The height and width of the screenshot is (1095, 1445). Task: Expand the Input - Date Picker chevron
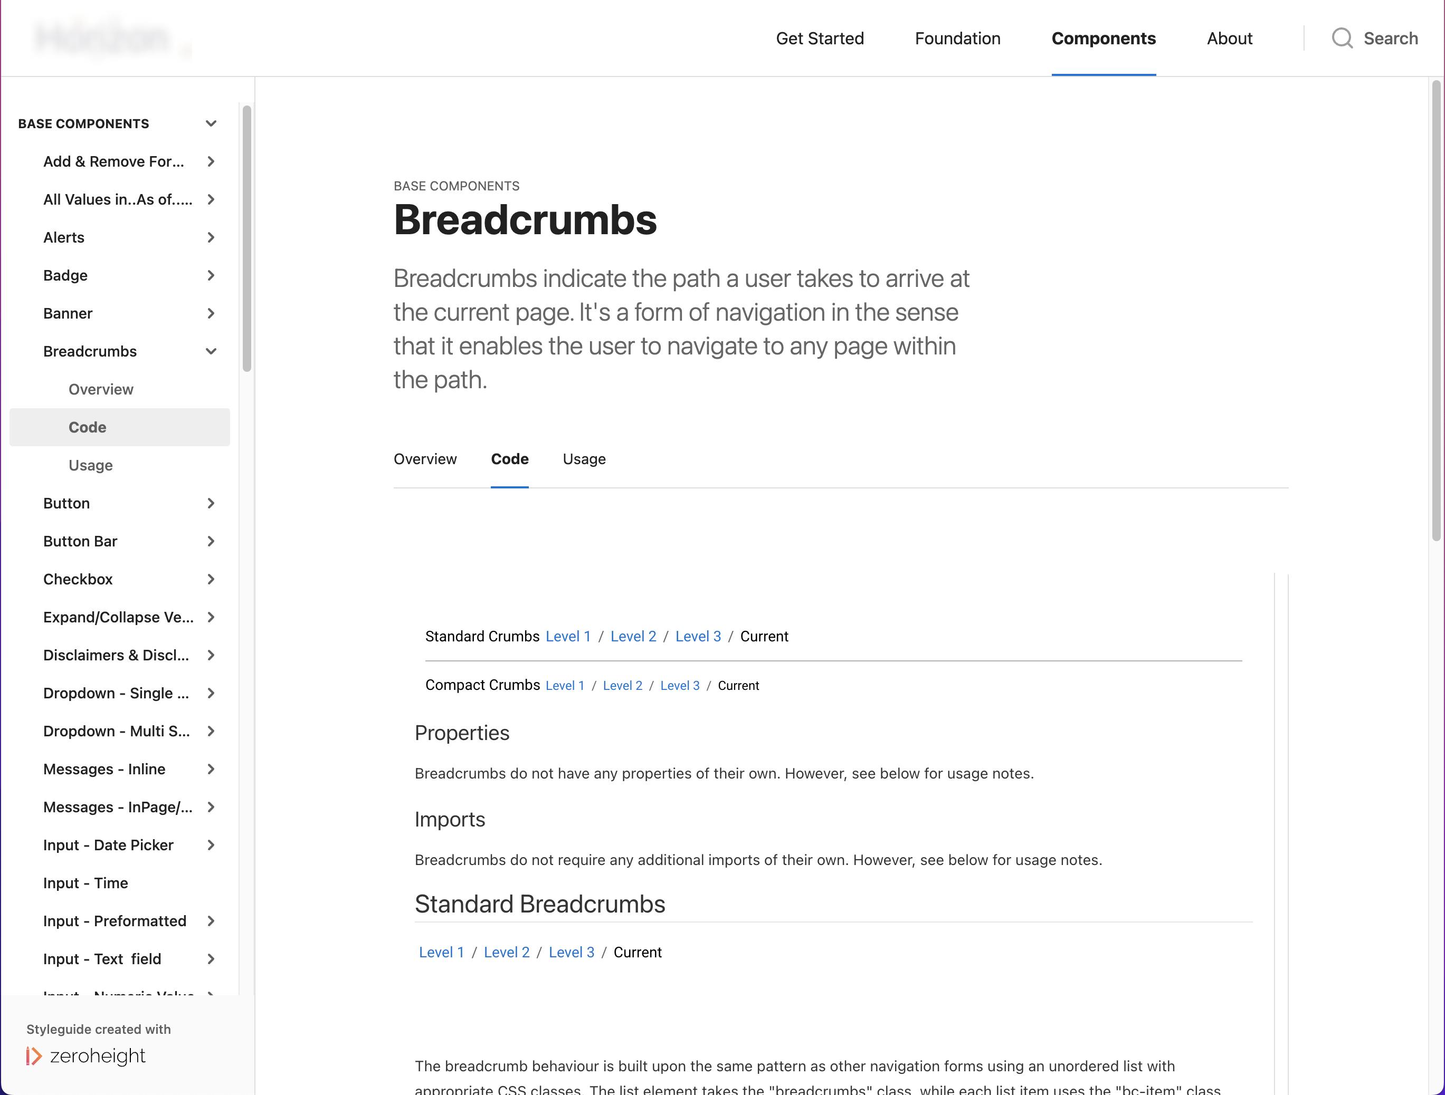coord(211,845)
